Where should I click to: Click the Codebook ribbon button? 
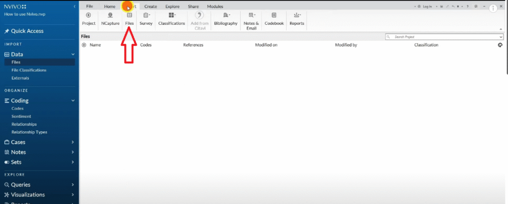pos(274,19)
